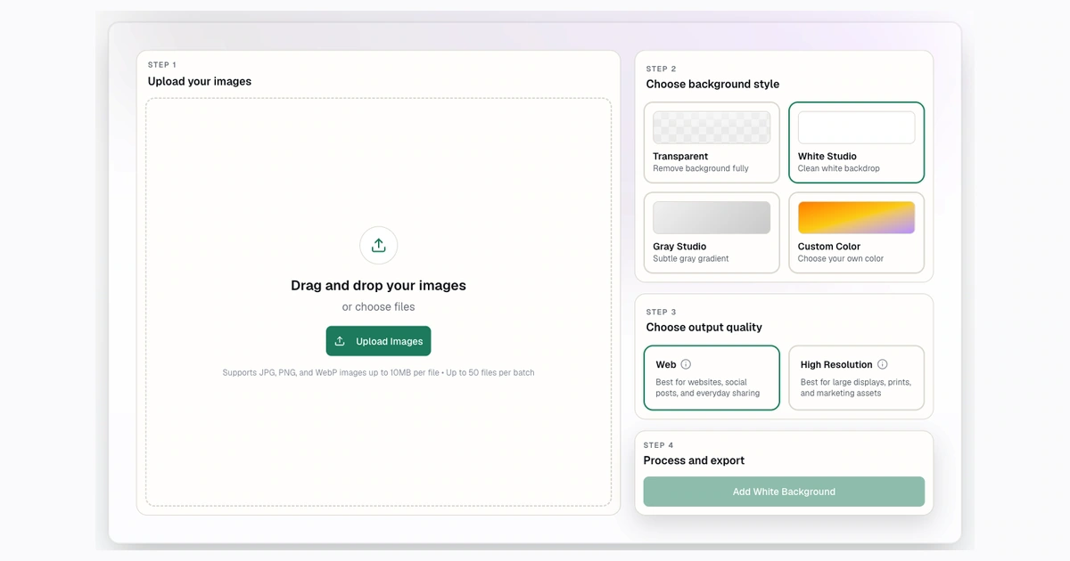
Task: Click the white backdrop preview thumbnail
Action: click(856, 127)
